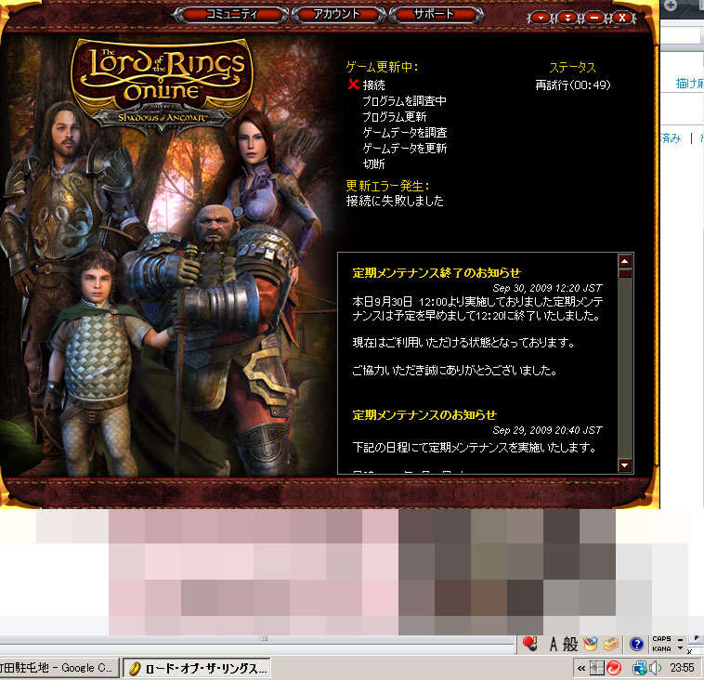Click the IME help question mark icon

tap(636, 644)
